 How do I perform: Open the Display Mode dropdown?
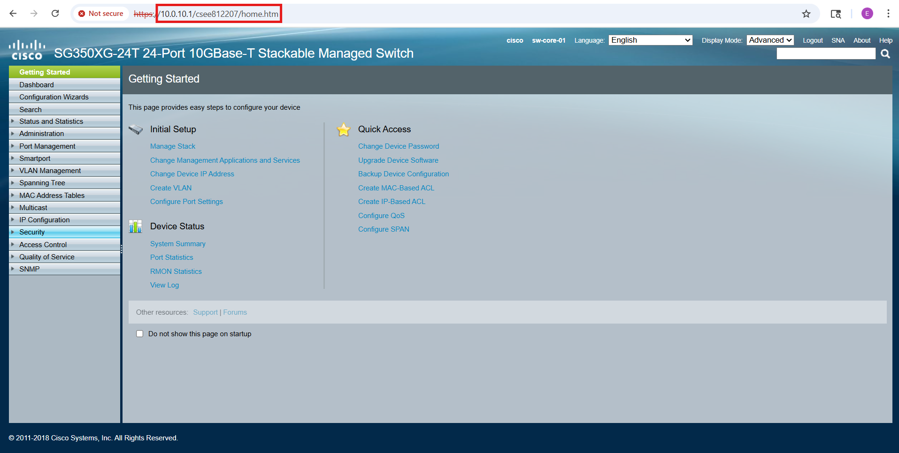(x=770, y=40)
